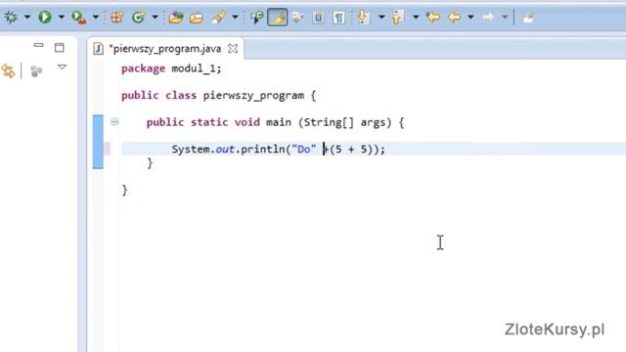
Task: Open the side panel View Menu triangle
Action: 62,67
